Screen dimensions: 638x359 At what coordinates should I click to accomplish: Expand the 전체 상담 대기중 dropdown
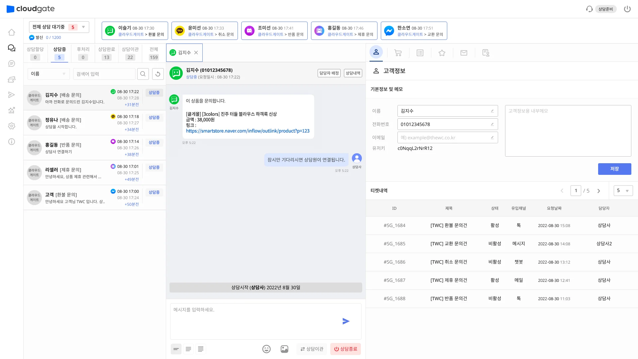click(x=83, y=27)
